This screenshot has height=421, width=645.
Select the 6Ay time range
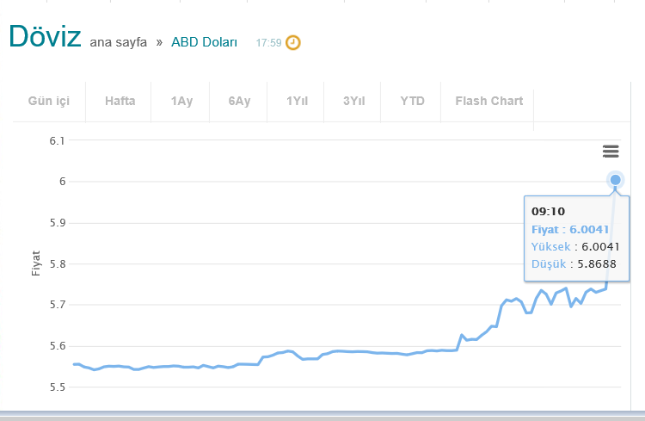[239, 101]
